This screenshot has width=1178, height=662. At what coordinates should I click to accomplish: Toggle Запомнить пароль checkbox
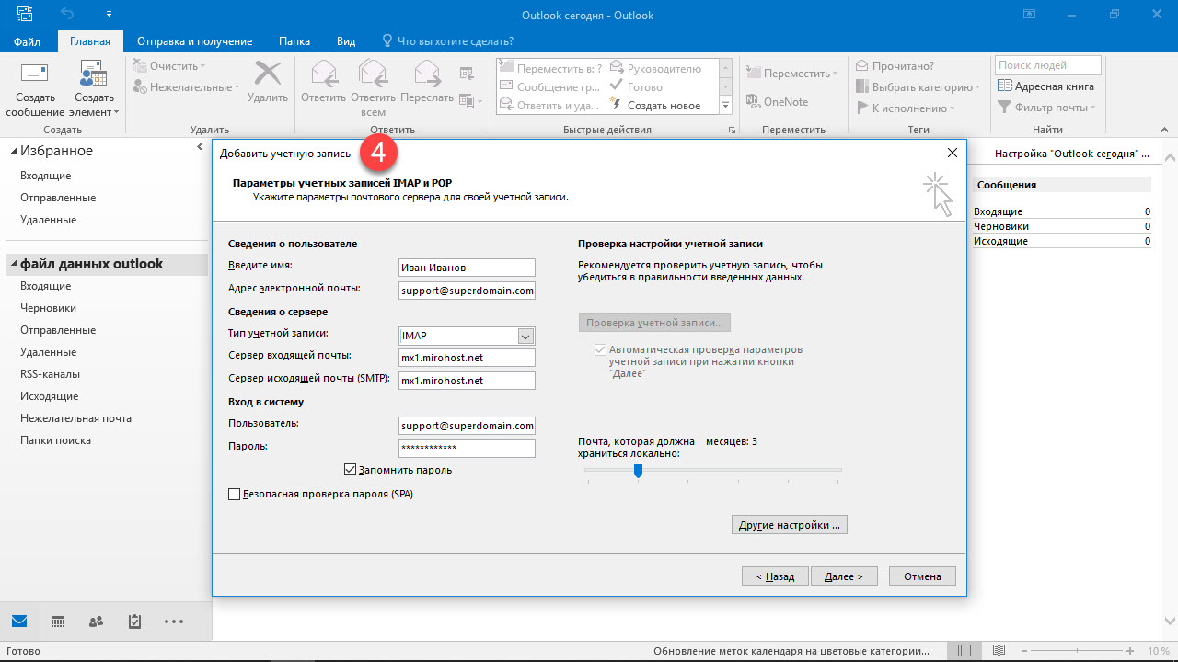pos(350,470)
